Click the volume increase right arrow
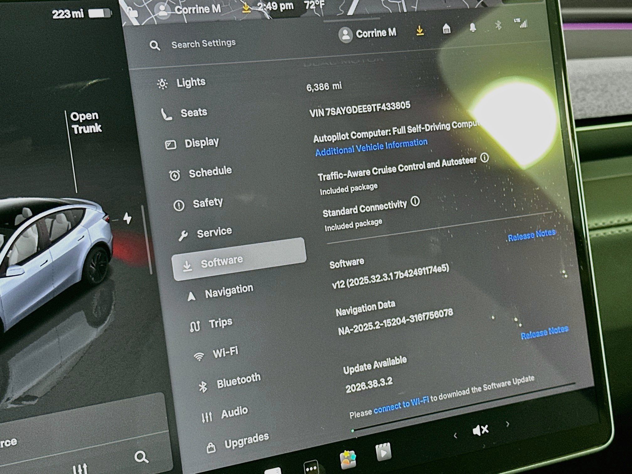 click(x=508, y=424)
